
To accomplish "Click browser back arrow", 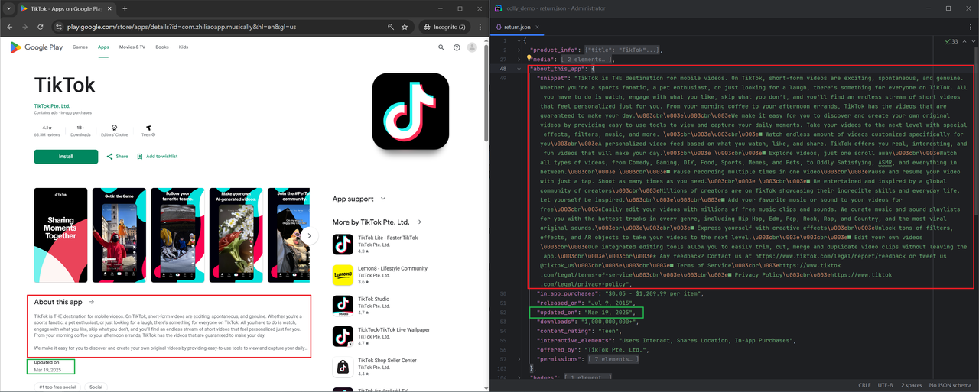I will pos(9,27).
